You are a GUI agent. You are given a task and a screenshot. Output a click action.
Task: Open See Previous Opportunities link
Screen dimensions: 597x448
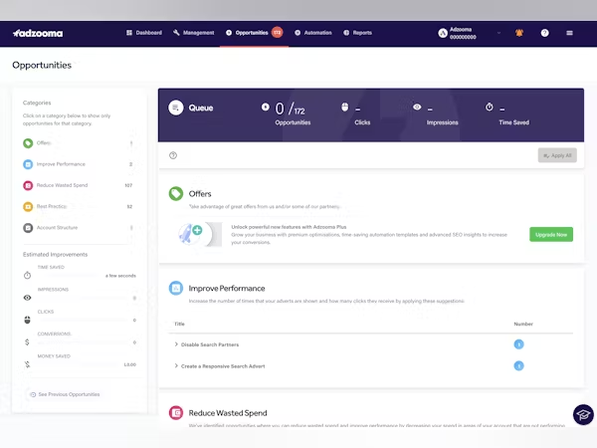65,394
